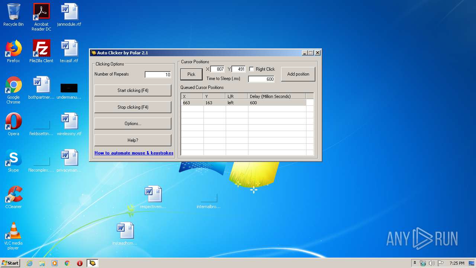The width and height of the screenshot is (476, 268).
Task: Select undermanu black thumbnail file
Action: click(69, 91)
